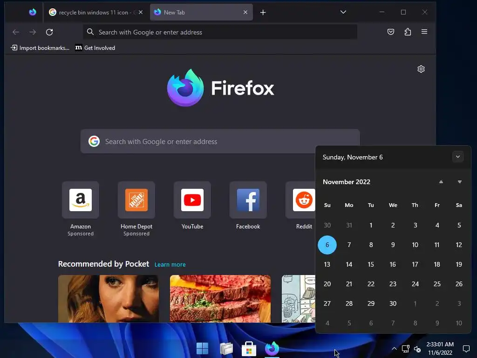Open the Pocket story with woman's face

tap(108, 299)
